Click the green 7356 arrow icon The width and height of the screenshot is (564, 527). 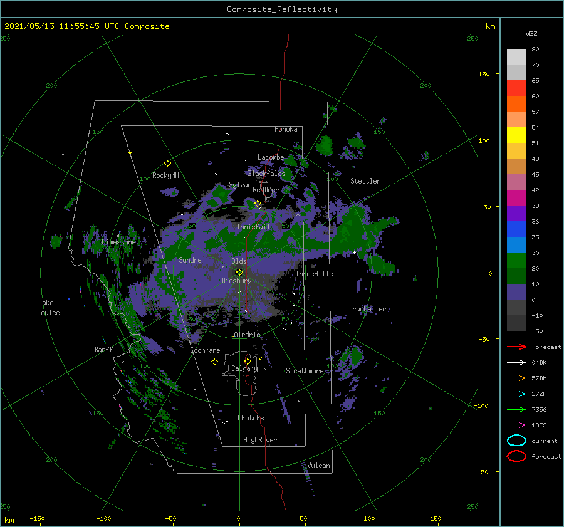pyautogui.click(x=516, y=409)
